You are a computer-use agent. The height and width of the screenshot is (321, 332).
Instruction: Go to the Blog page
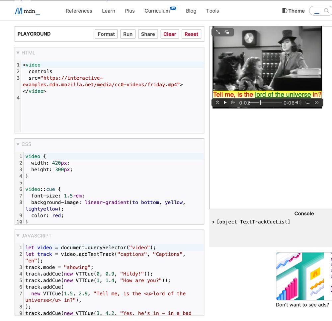pyautogui.click(x=191, y=11)
